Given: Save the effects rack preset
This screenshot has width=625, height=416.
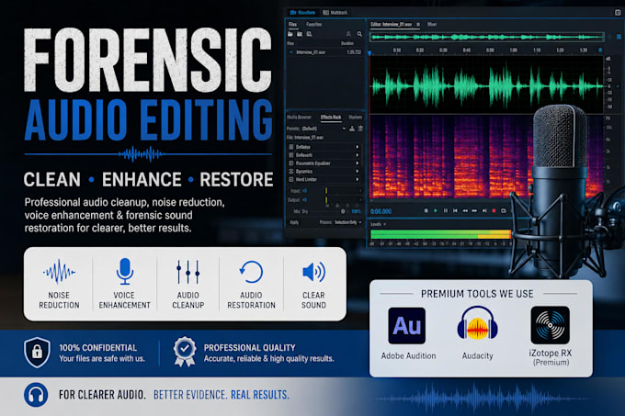Looking at the screenshot, I should 352,129.
